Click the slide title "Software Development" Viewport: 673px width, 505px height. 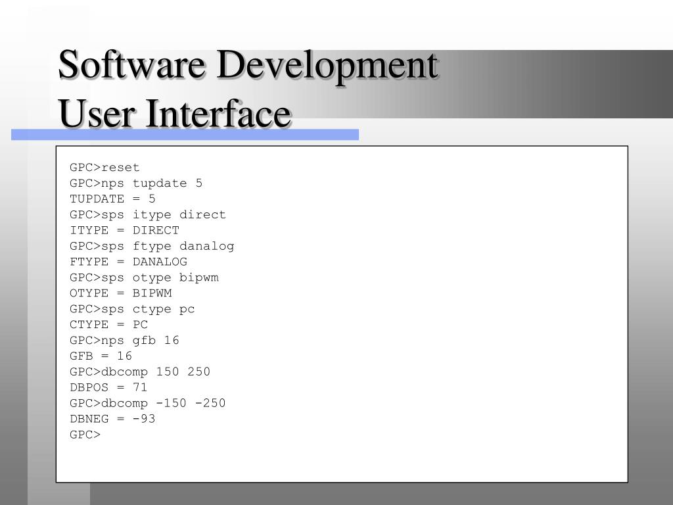tap(248, 65)
